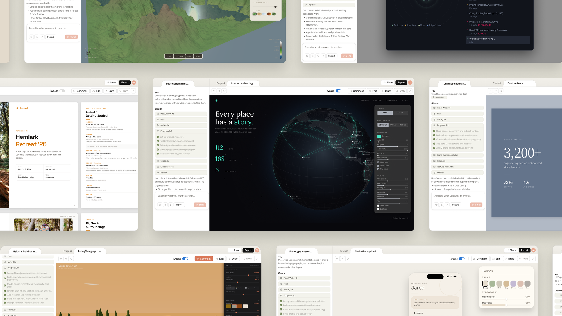Click green sparkle logo on landing page
This screenshot has width=562, height=316.
(216, 101)
